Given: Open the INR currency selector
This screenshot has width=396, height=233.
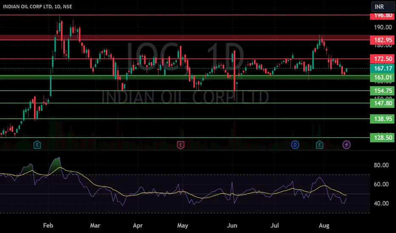Looking at the screenshot, I should tap(382, 7).
